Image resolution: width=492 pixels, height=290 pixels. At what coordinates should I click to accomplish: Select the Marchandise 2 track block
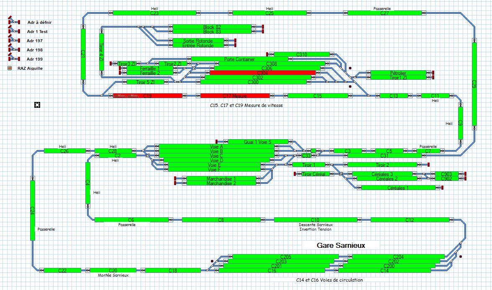tap(221, 183)
